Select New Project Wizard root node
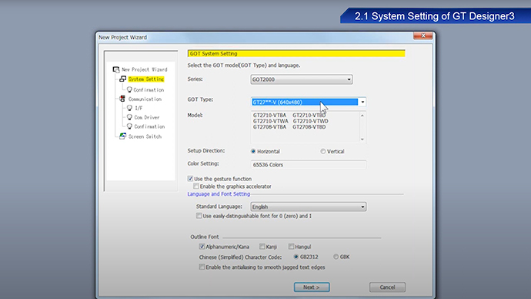531x299 pixels. click(145, 69)
